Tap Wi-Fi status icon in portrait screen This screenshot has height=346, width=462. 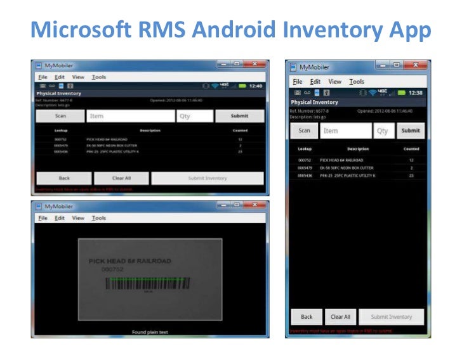[x=373, y=93]
